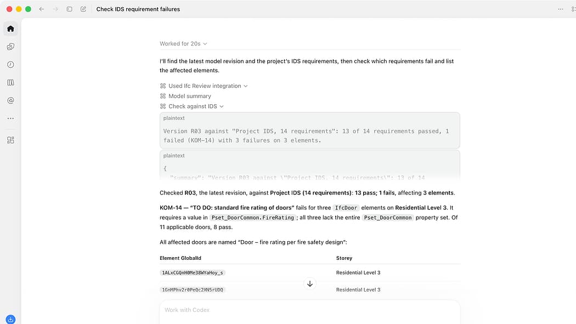Open the sidebar three-dots more icon

tap(10, 118)
